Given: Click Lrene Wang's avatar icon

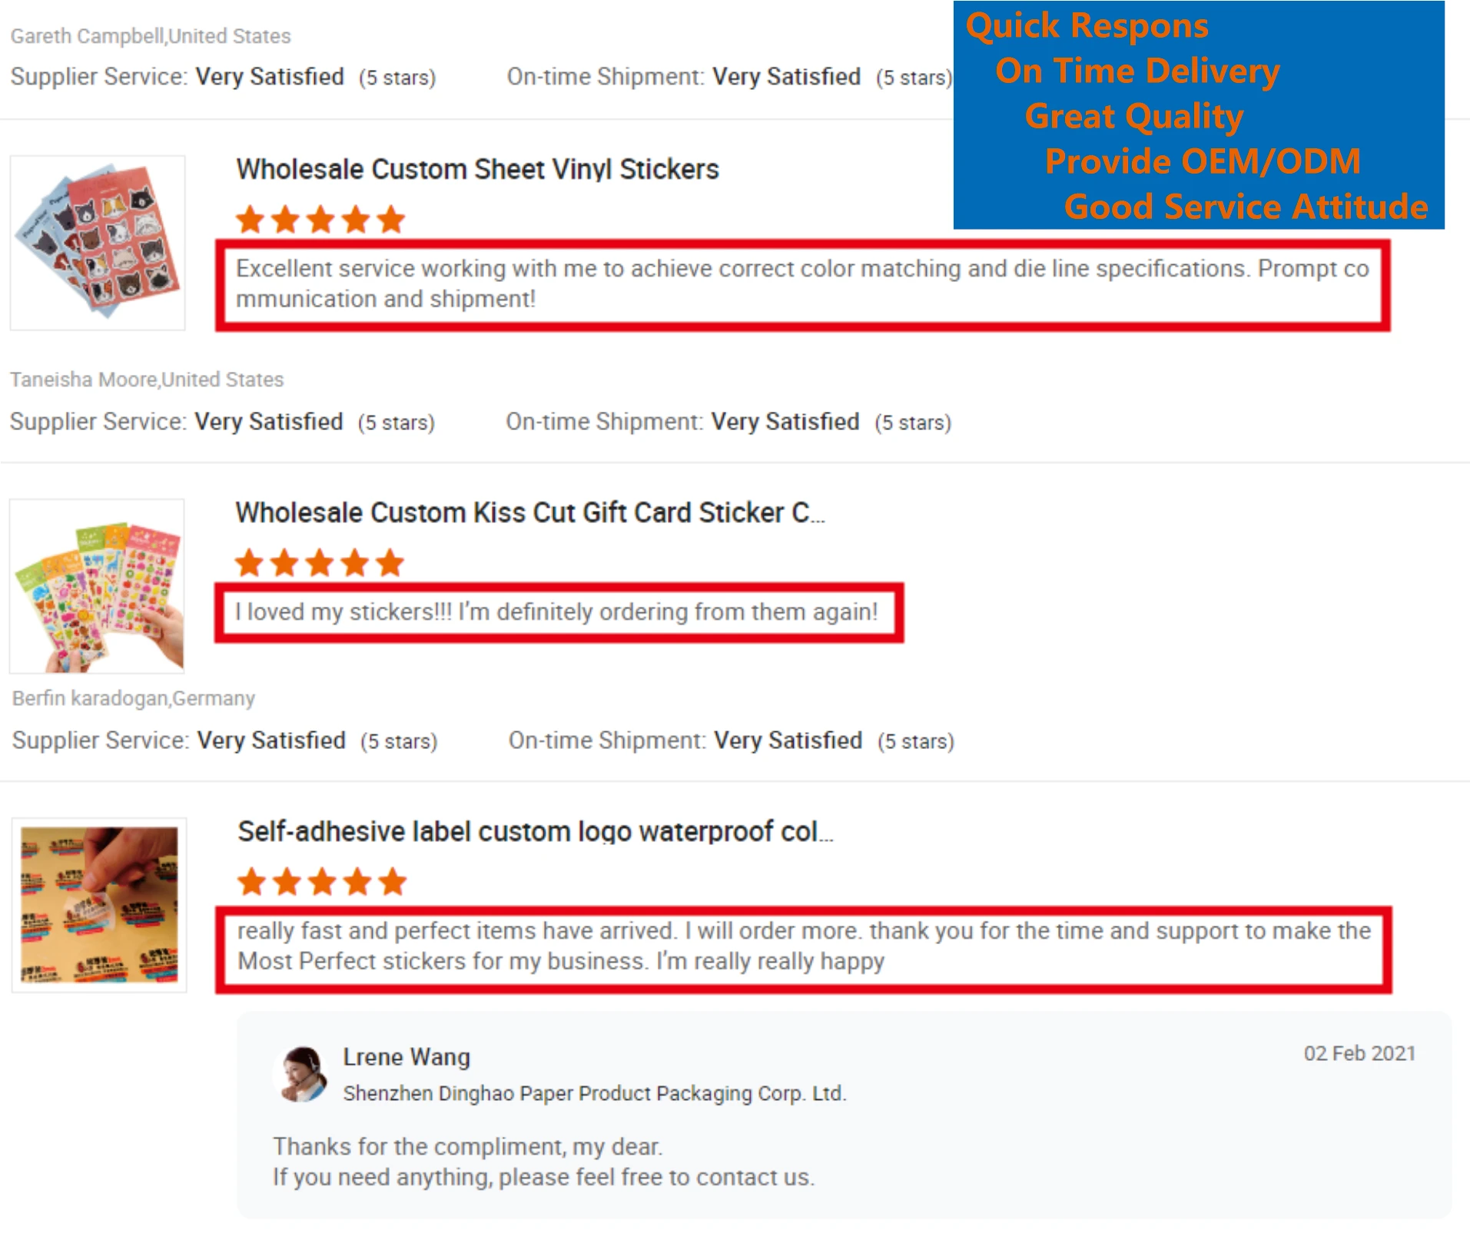Looking at the screenshot, I should 301,1074.
